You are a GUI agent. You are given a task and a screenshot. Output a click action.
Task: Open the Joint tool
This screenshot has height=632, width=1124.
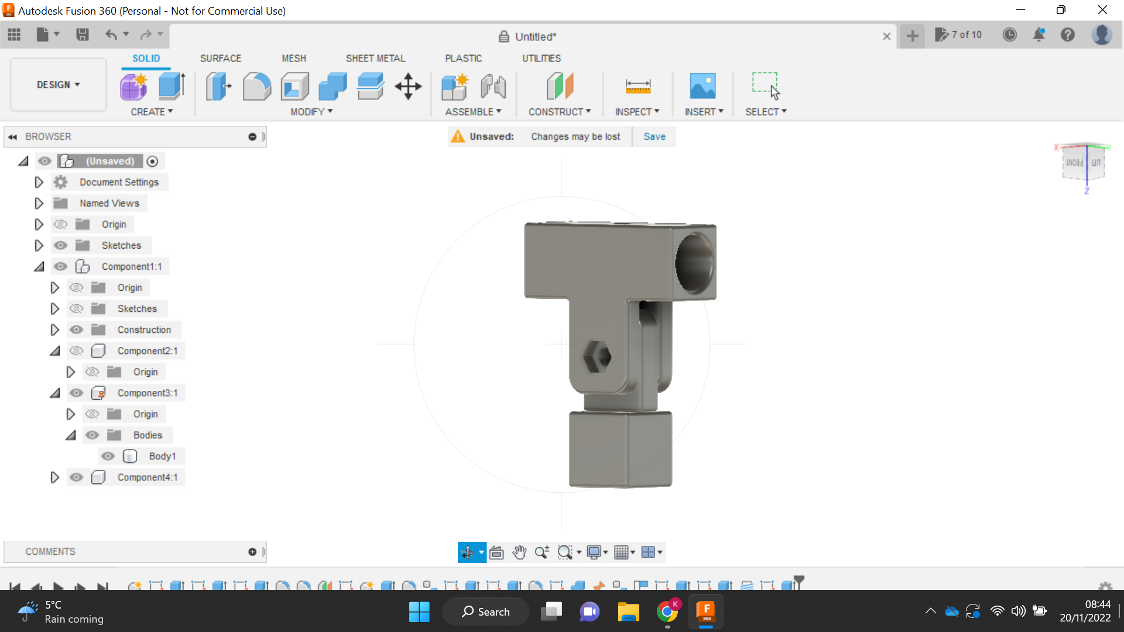(x=494, y=86)
